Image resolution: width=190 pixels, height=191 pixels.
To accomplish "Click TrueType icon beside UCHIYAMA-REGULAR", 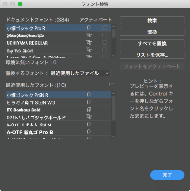I will (x=89, y=42).
